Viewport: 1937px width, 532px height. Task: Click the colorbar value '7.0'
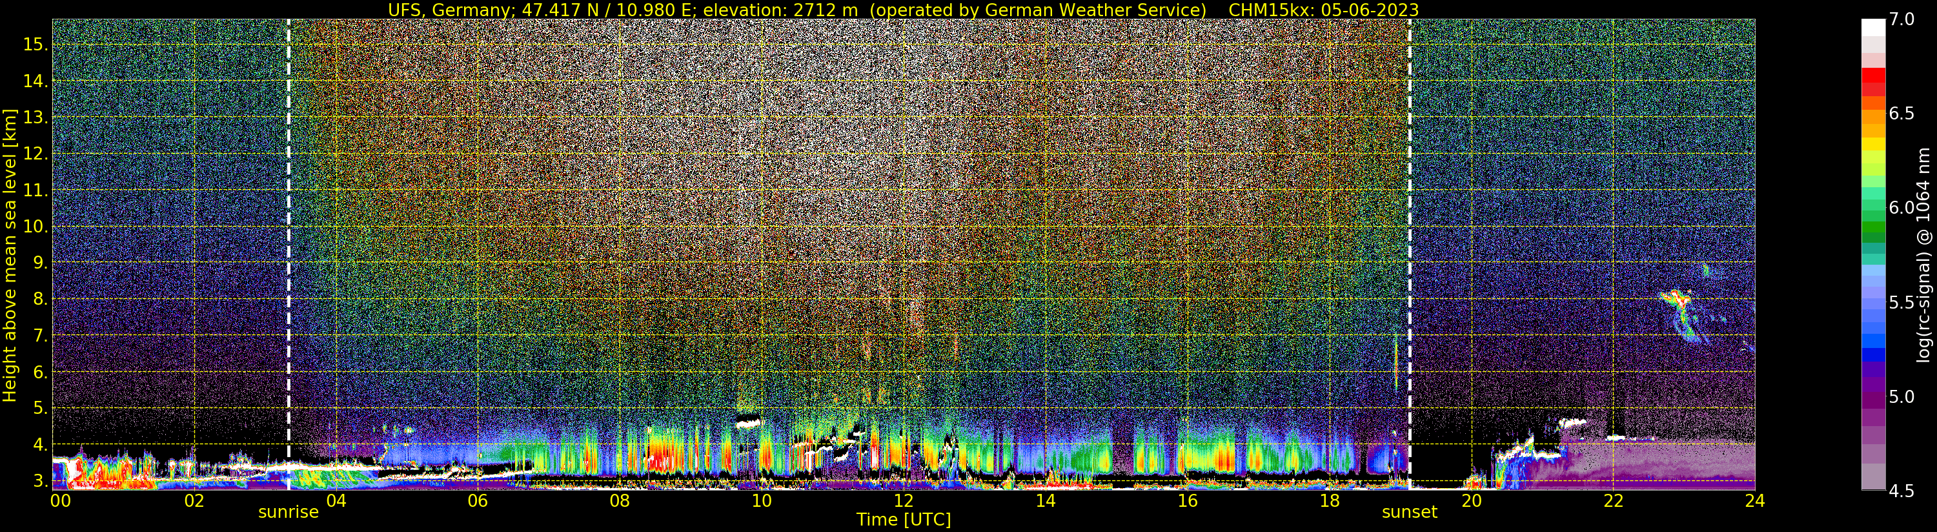[1902, 19]
